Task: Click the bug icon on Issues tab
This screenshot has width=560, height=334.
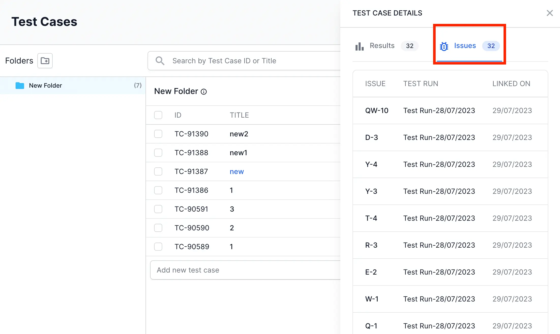Action: coord(444,46)
